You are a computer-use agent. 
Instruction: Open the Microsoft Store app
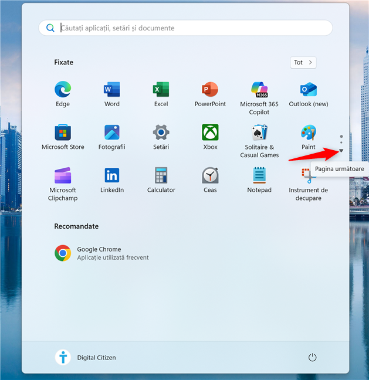[63, 137]
